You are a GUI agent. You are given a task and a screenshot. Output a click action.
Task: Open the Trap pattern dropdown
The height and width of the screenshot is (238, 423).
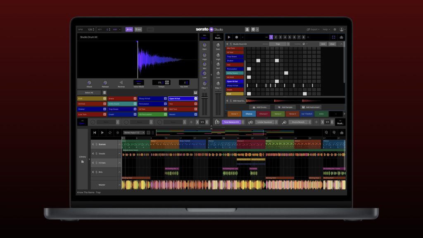tap(288, 44)
